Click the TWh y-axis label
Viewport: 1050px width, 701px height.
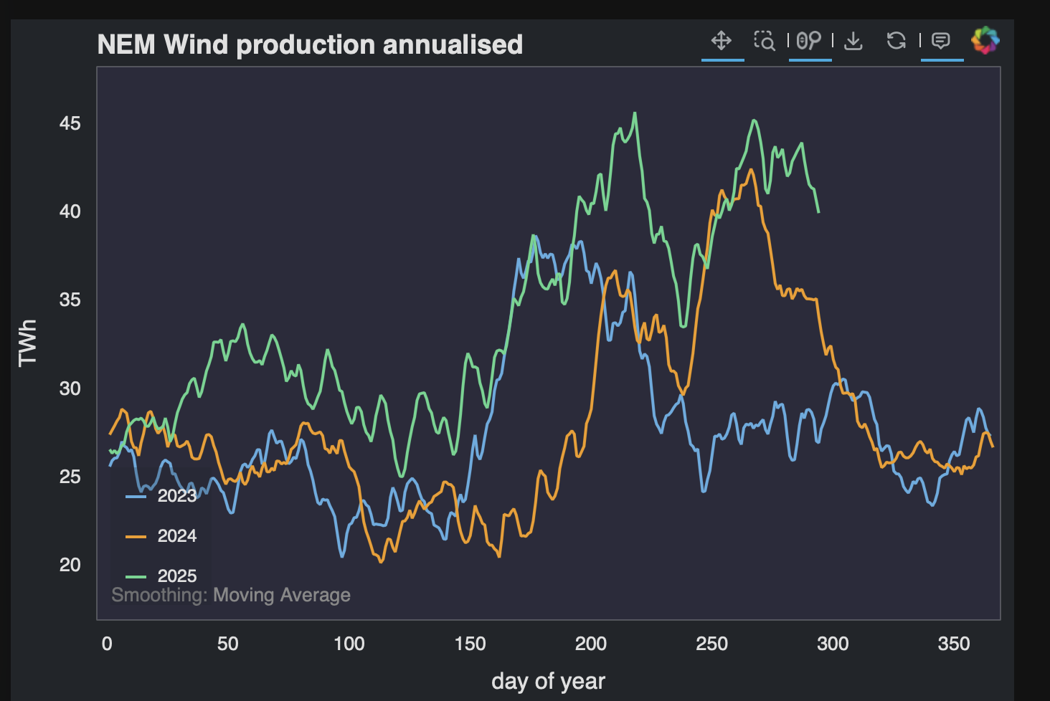[27, 343]
